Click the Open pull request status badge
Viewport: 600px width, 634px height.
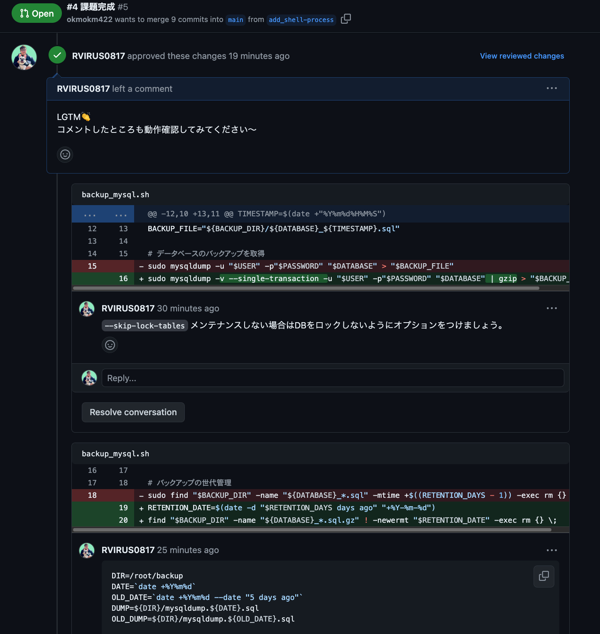[x=37, y=13]
